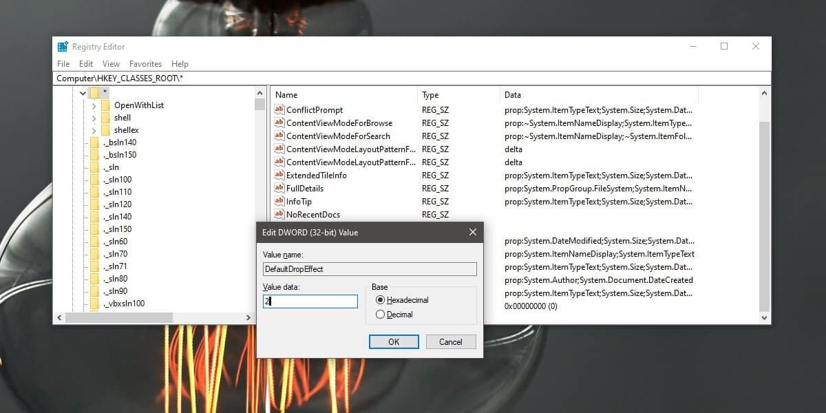Screen dimensions: 826x413
Task: Open the View menu
Action: pyautogui.click(x=111, y=64)
